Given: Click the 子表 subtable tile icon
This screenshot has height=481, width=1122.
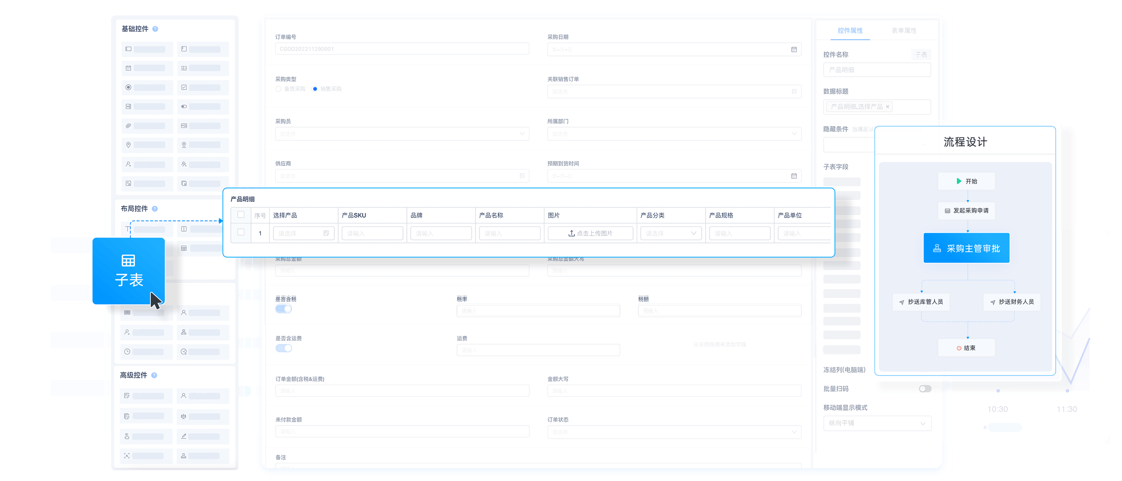Looking at the screenshot, I should [x=128, y=261].
